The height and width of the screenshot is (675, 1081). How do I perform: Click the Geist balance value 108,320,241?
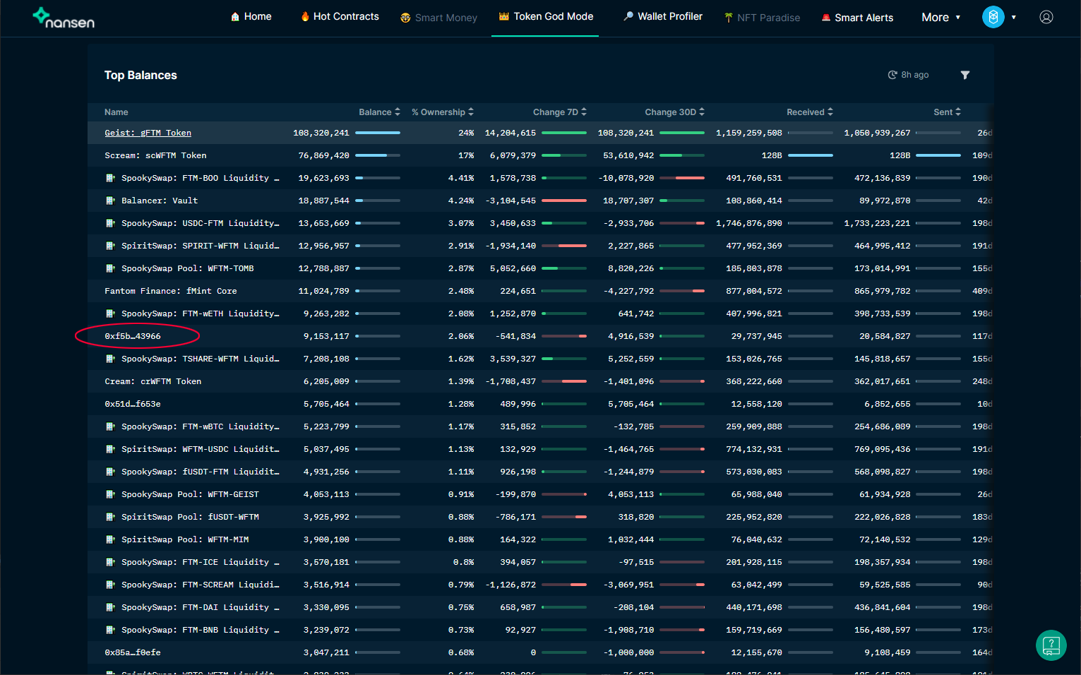pos(321,133)
